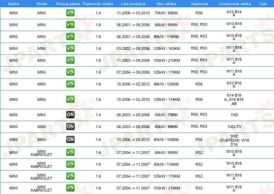This screenshot has height=194, width=274.
Task: Click the R52 body cell in the 85kW / 116KM row
Action: 199,164
